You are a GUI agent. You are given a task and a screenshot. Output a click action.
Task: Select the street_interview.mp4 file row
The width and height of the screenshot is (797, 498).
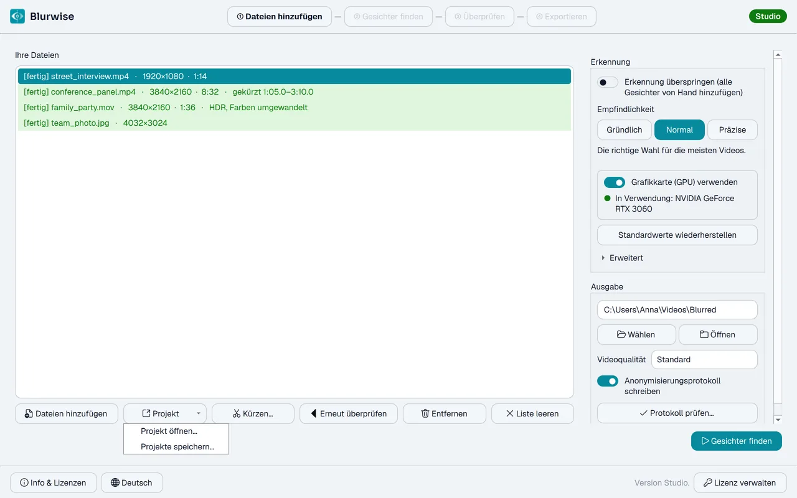click(x=295, y=76)
